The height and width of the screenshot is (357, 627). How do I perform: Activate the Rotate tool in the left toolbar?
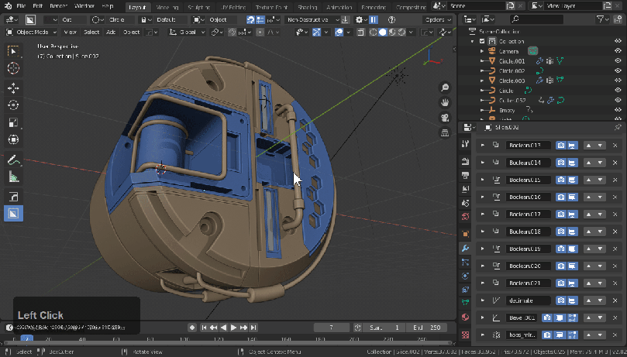coord(13,105)
